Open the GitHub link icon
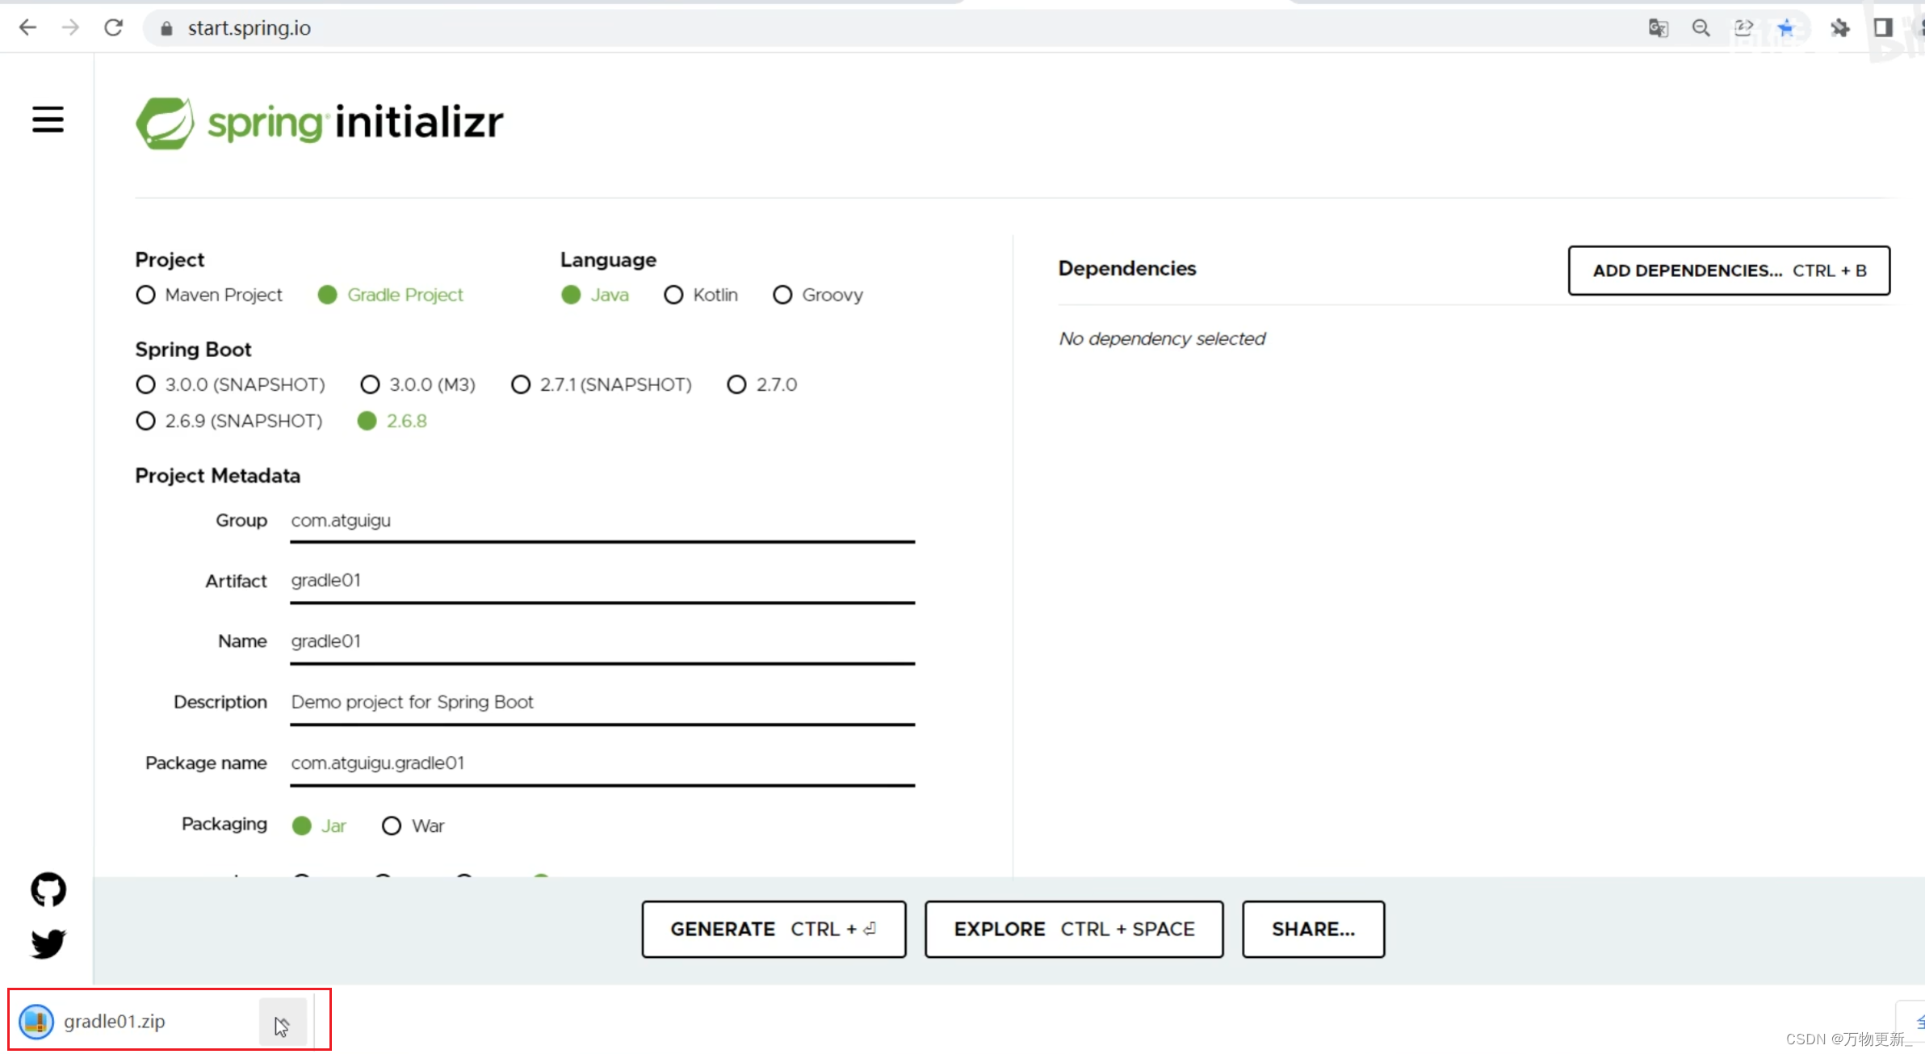The width and height of the screenshot is (1925, 1054). [48, 889]
